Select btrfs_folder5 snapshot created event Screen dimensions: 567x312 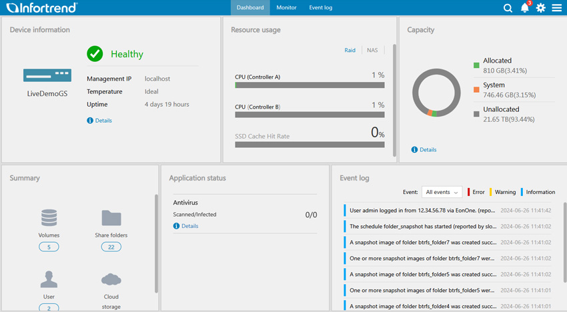tap(448, 274)
